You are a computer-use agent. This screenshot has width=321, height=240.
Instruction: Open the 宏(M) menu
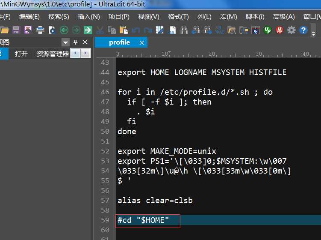click(229, 17)
